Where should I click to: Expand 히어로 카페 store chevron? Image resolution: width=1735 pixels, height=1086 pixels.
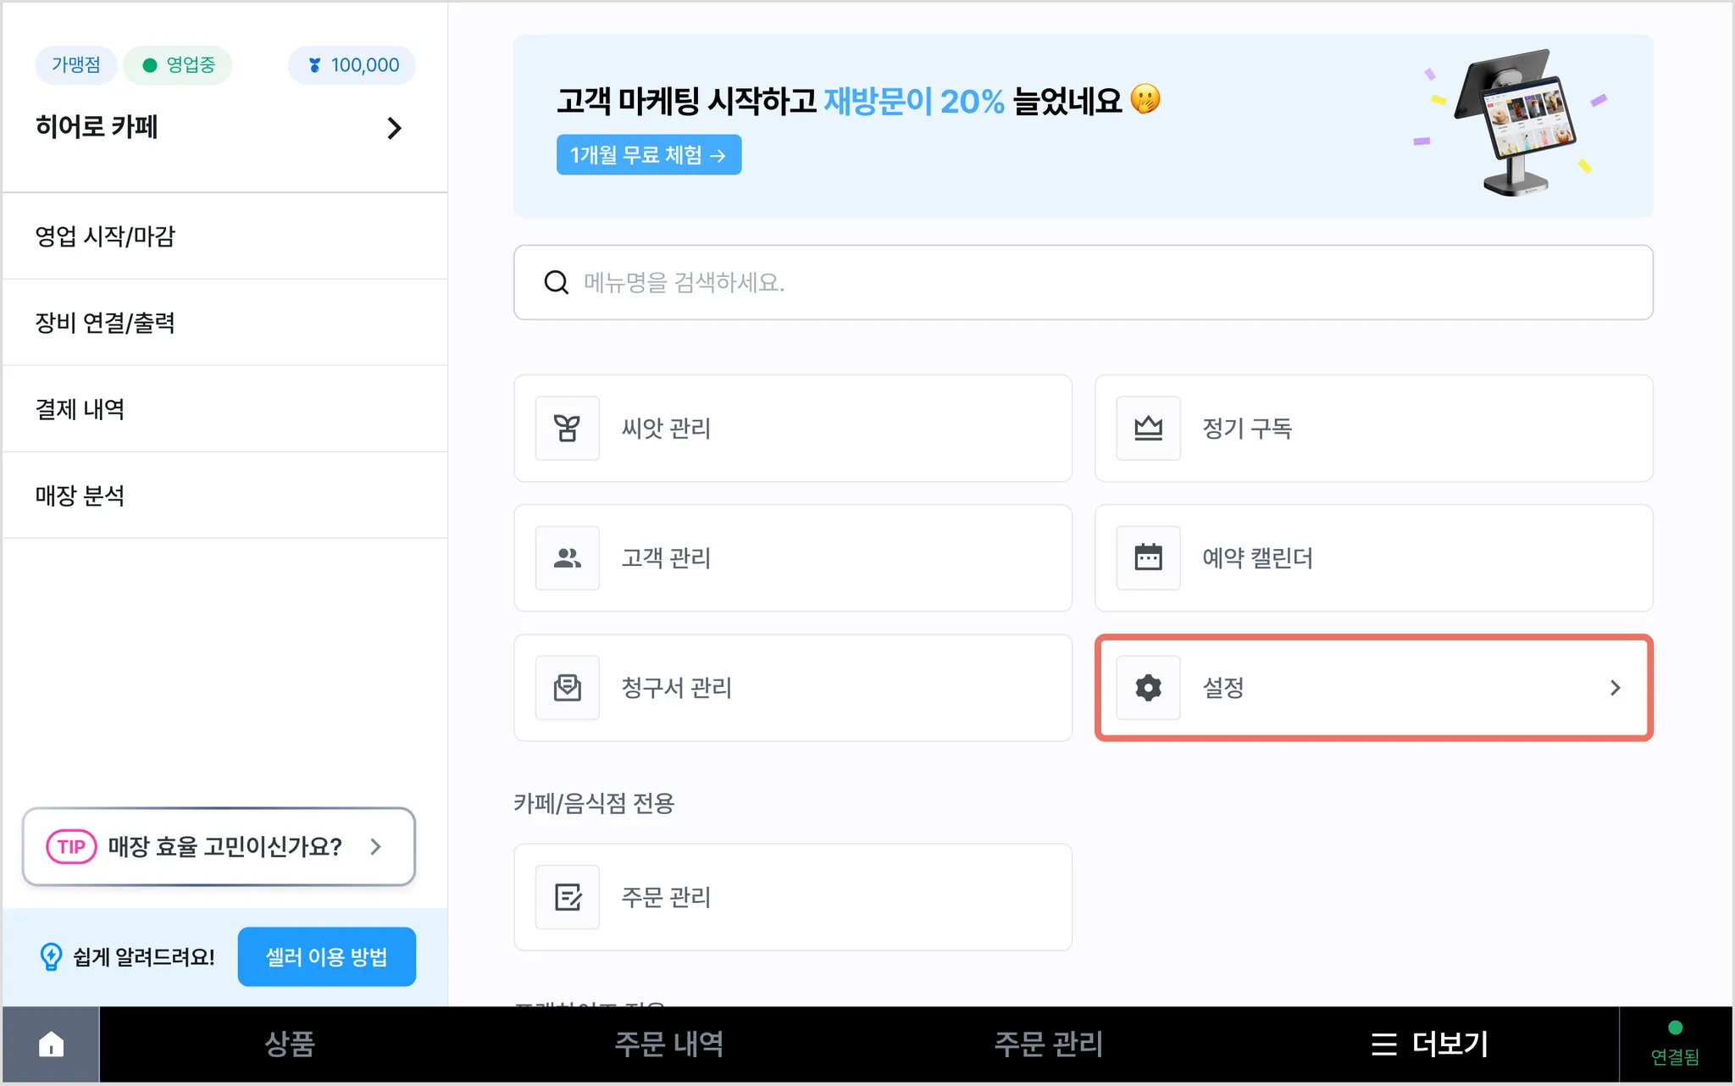click(394, 128)
